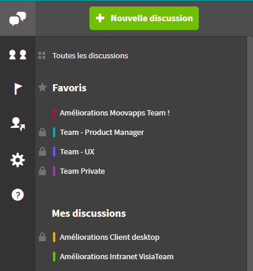Click the star icon next to Favoris
The image size is (253, 271).
[42, 87]
